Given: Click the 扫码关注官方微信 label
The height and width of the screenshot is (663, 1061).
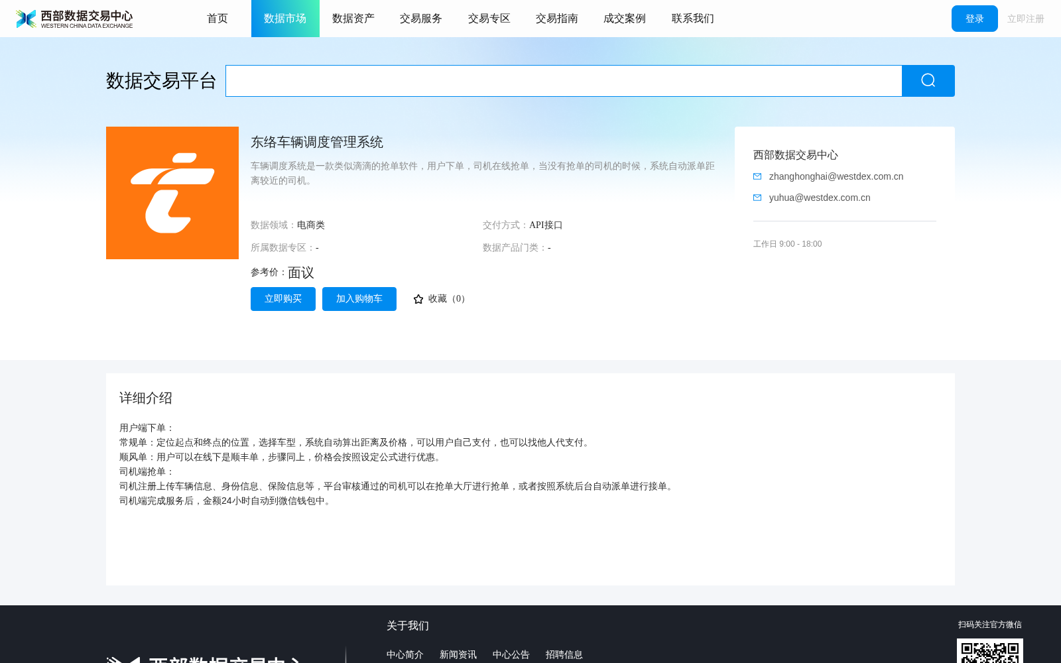Looking at the screenshot, I should pos(990,625).
